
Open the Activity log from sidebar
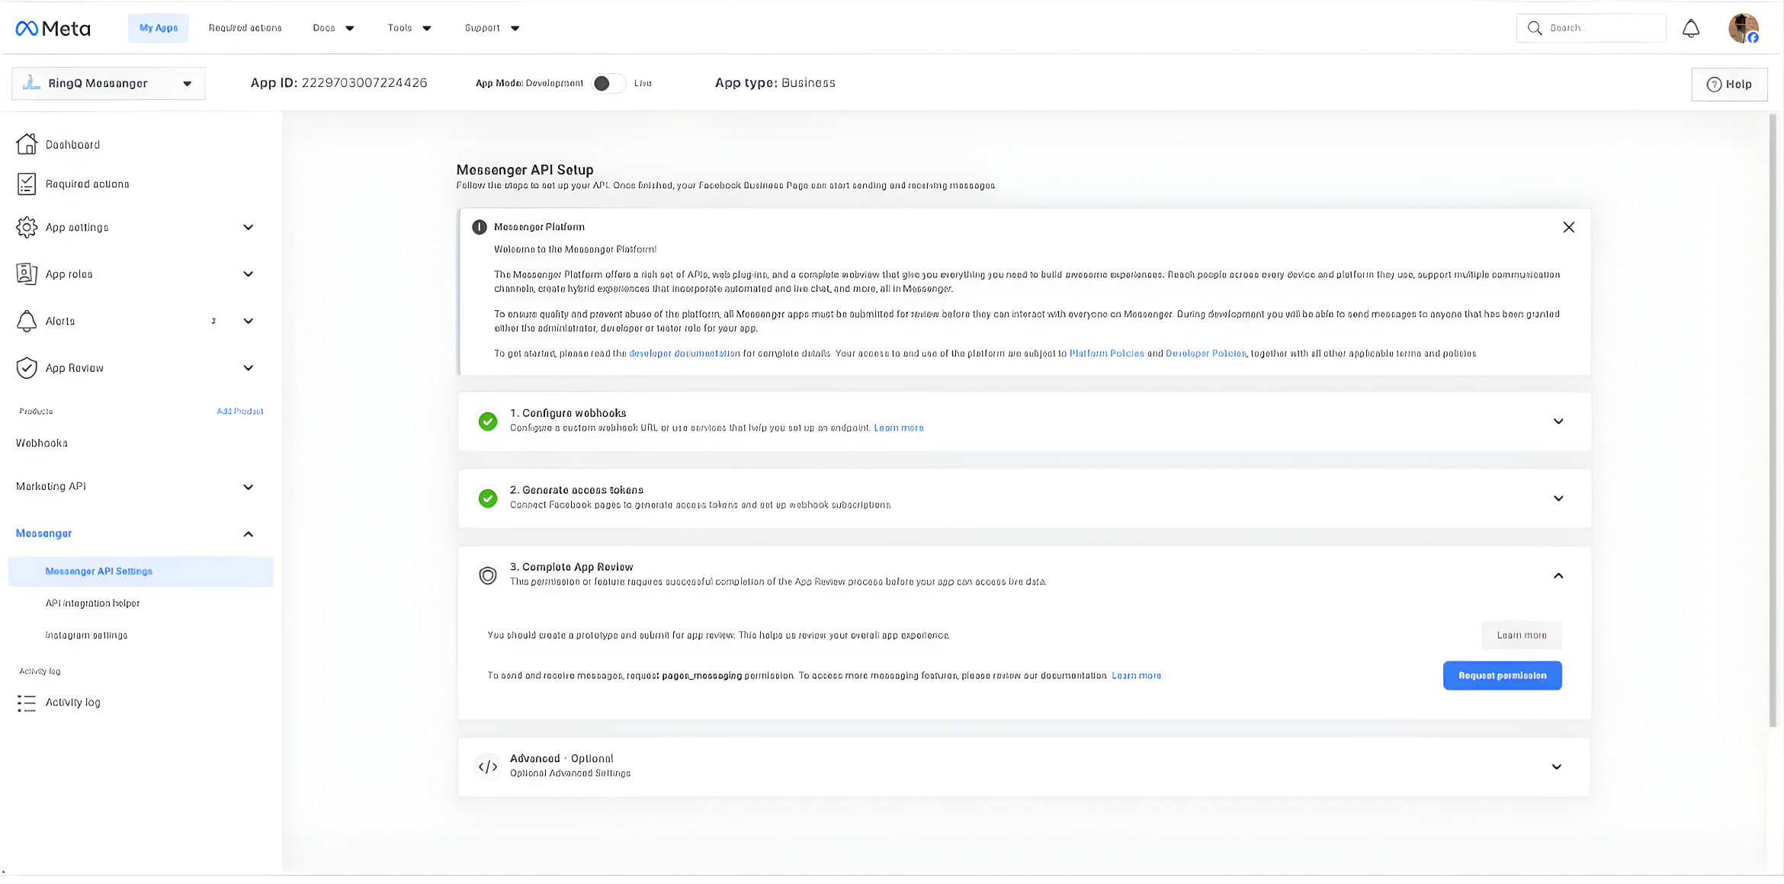pos(72,702)
